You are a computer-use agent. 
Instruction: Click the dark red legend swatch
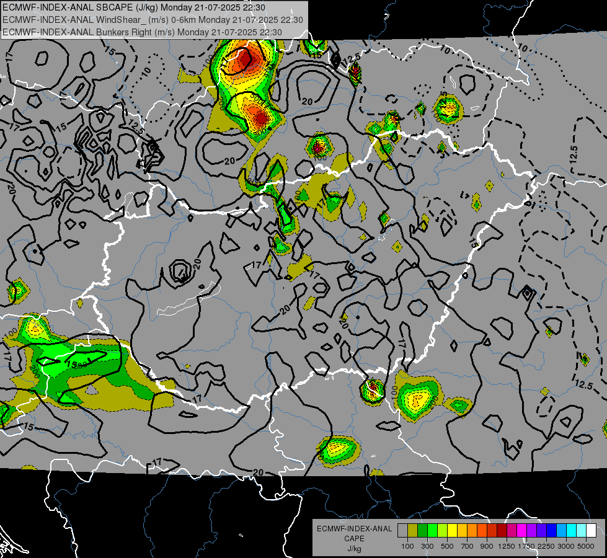point(502,531)
